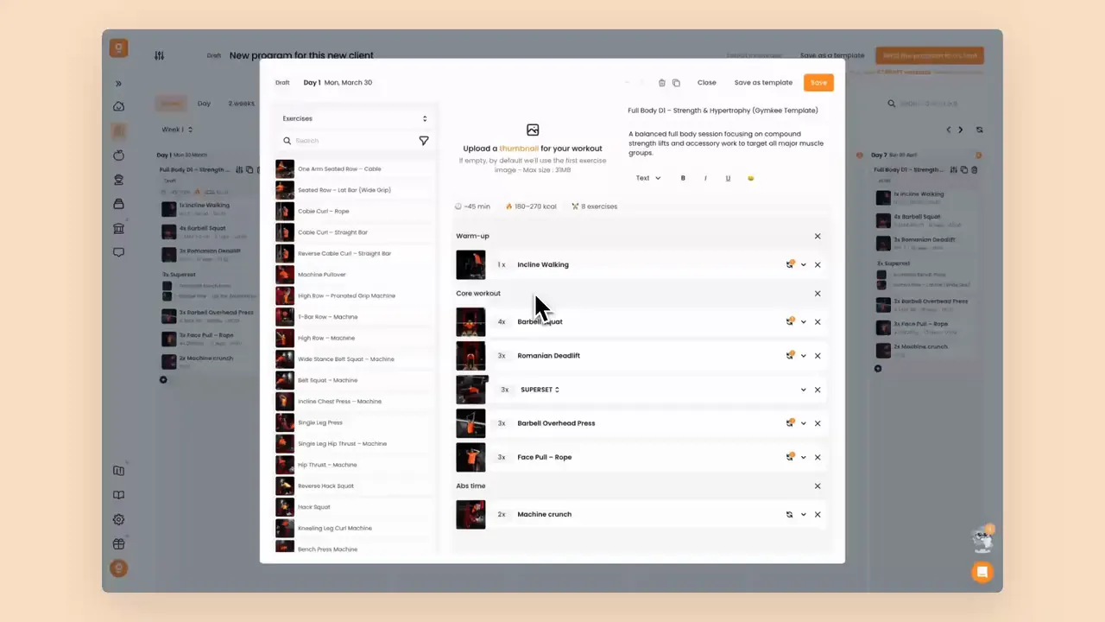Open settings gear in the left sidebar
The image size is (1105, 622).
click(x=118, y=519)
